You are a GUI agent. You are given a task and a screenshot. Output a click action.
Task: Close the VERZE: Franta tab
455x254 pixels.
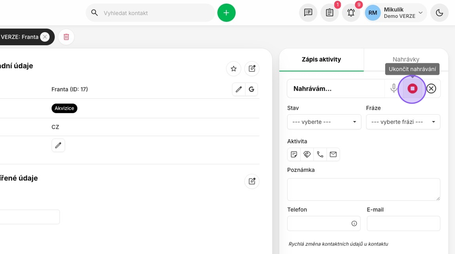(x=45, y=37)
